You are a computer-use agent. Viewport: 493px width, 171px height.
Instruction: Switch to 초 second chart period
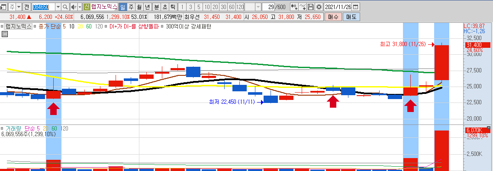(164, 6)
